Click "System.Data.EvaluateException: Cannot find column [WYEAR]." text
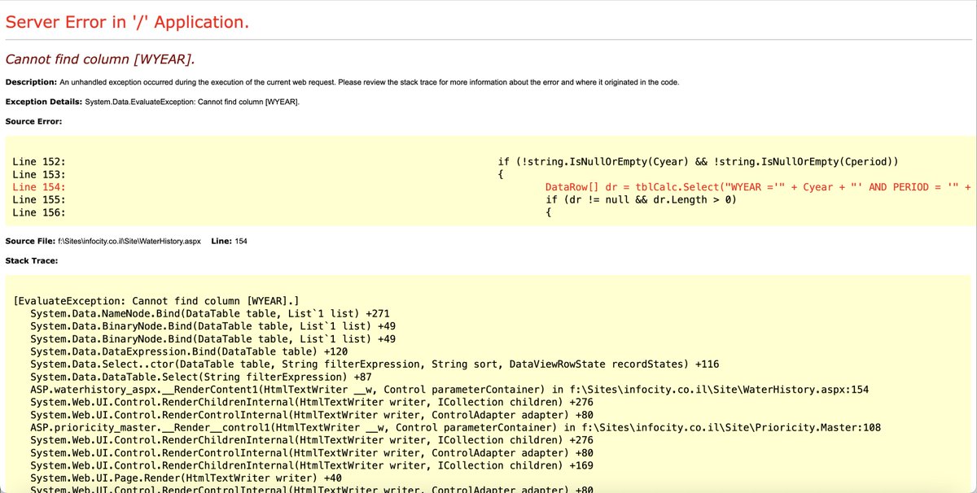 (192, 102)
